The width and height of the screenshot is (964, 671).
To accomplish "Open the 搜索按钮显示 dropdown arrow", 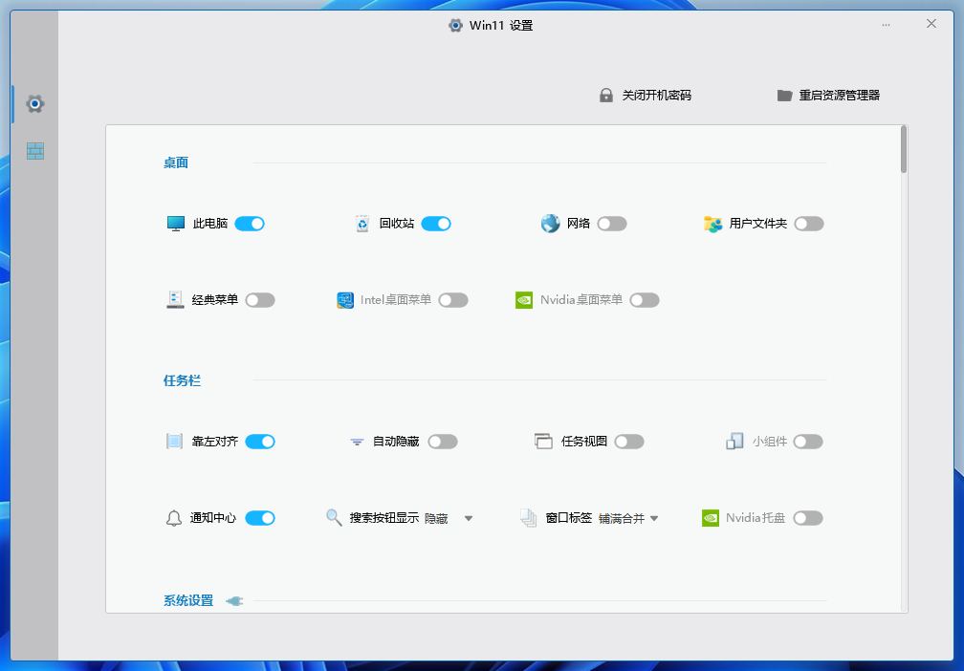I will 469,519.
